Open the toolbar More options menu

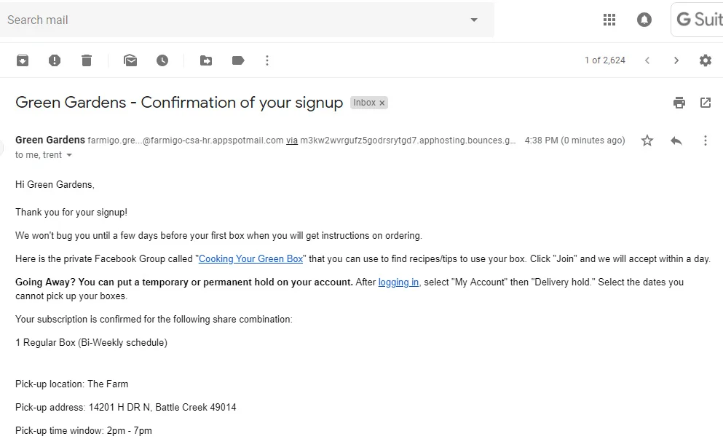(267, 60)
